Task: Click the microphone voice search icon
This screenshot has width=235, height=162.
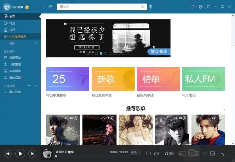Action: click(x=150, y=7)
